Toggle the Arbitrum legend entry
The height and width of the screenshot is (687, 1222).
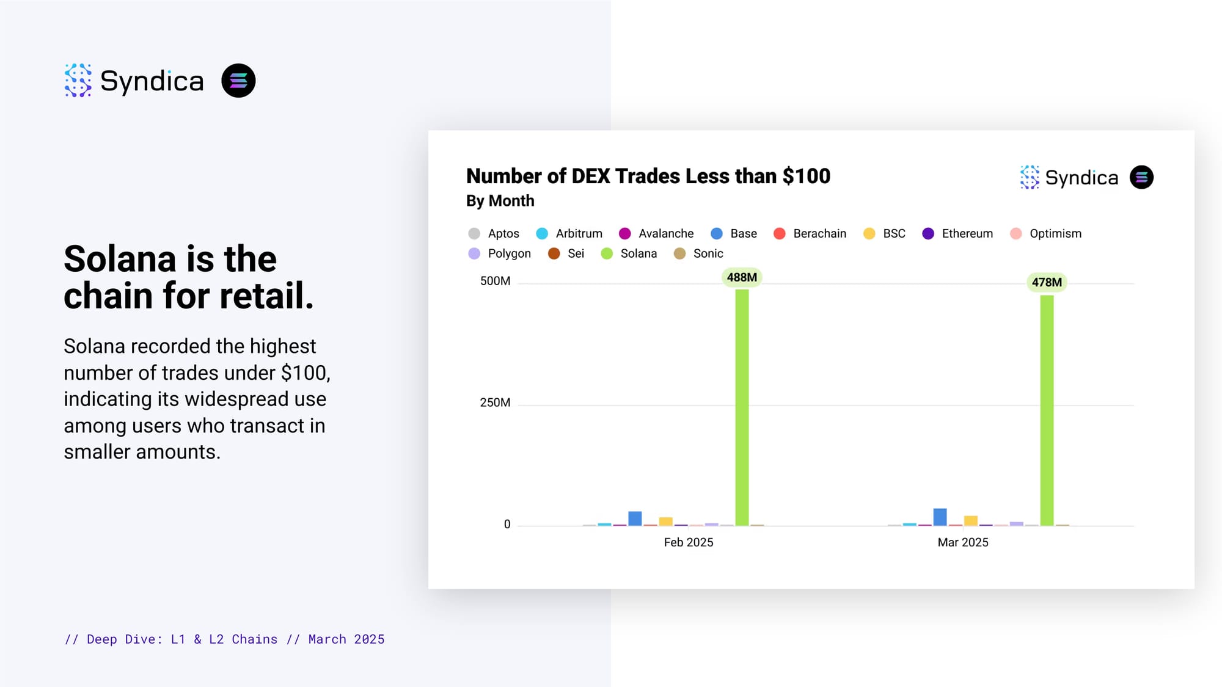(569, 233)
